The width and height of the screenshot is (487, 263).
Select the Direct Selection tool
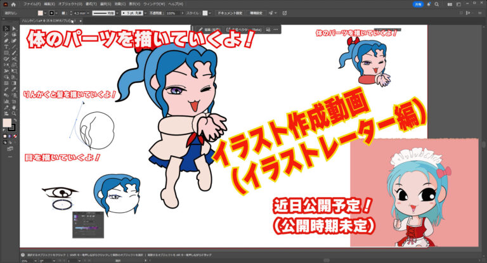(14, 29)
